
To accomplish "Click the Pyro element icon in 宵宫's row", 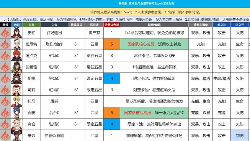I will [x=5, y=124].
